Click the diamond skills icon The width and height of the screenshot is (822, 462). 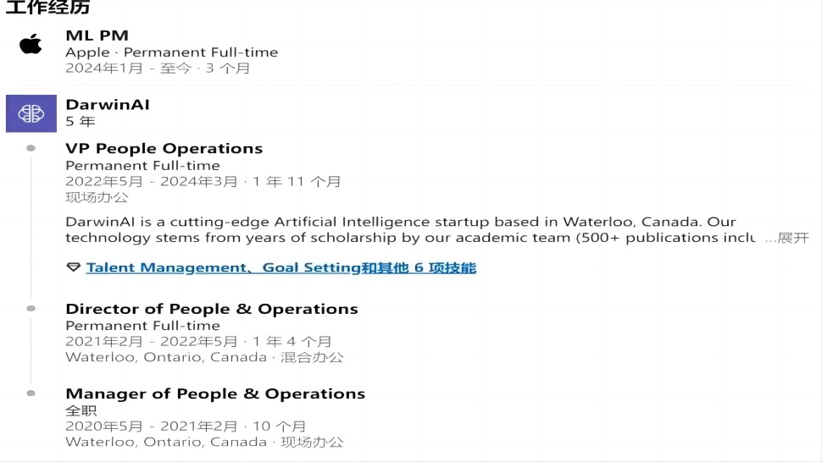[74, 268]
